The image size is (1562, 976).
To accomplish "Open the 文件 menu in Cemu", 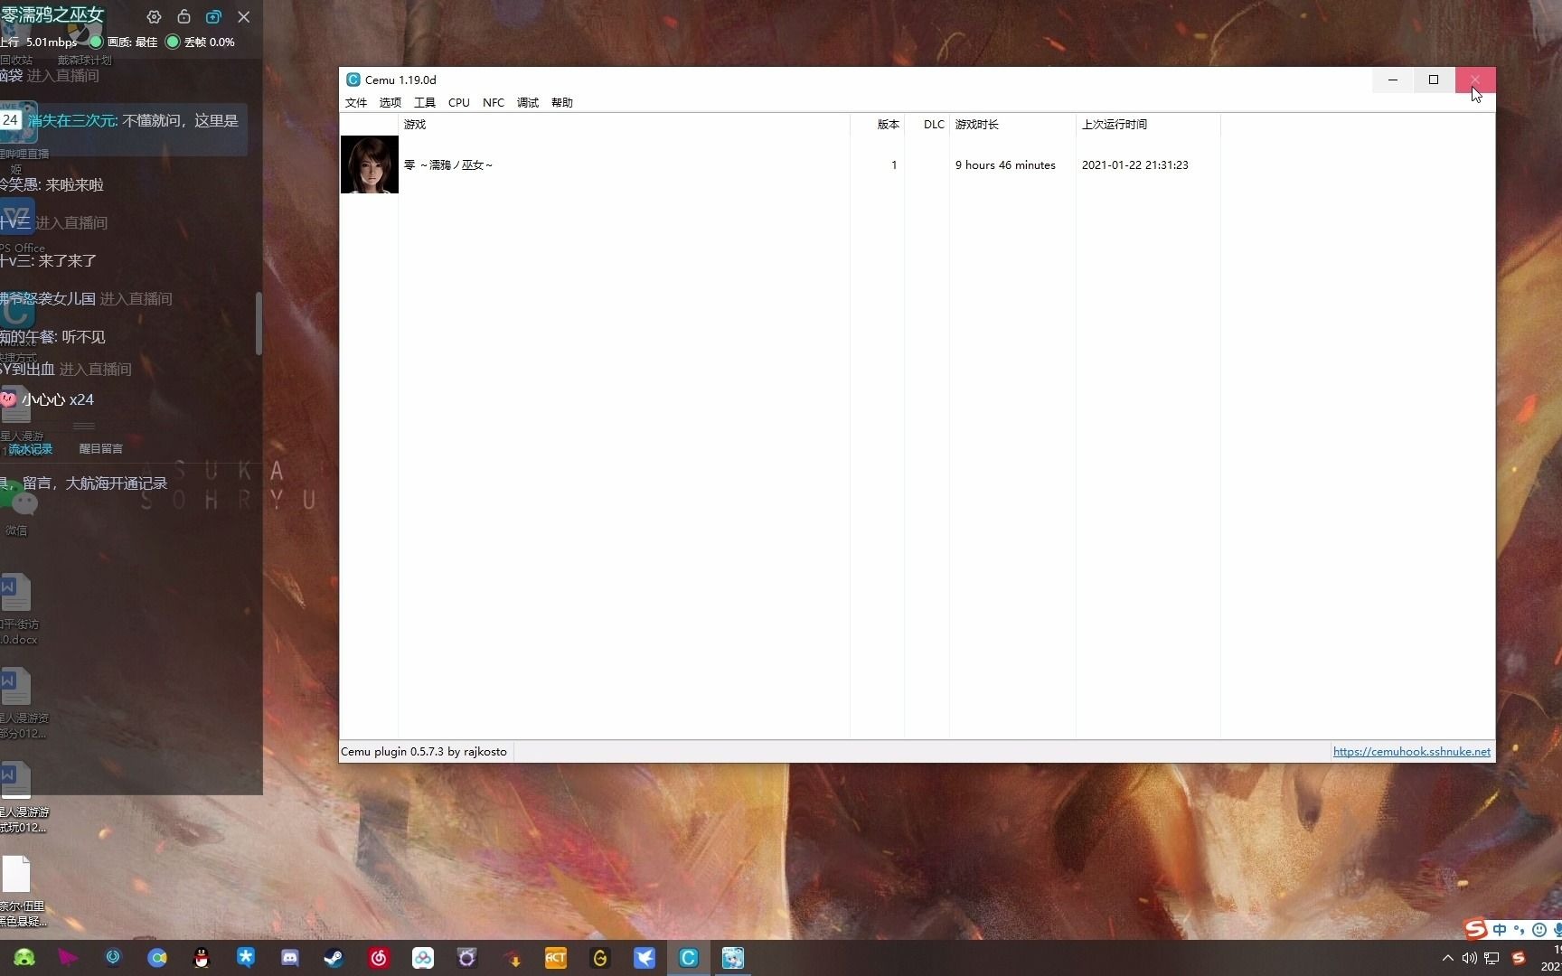I will point(355,102).
